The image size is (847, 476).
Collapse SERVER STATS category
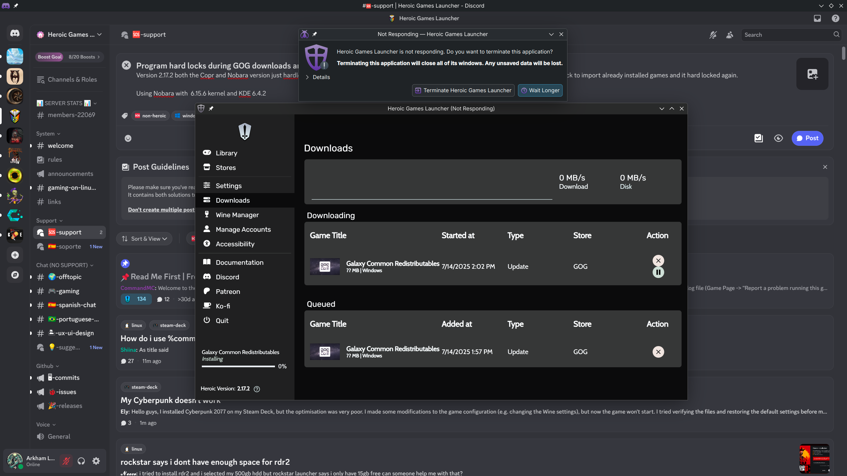(x=66, y=103)
